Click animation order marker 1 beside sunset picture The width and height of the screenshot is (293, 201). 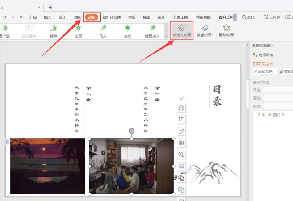pos(7,142)
